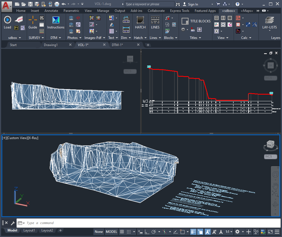Select the single viewport icon
Image resolution: width=282 pixels, height=237 pixels.
click(x=230, y=18)
